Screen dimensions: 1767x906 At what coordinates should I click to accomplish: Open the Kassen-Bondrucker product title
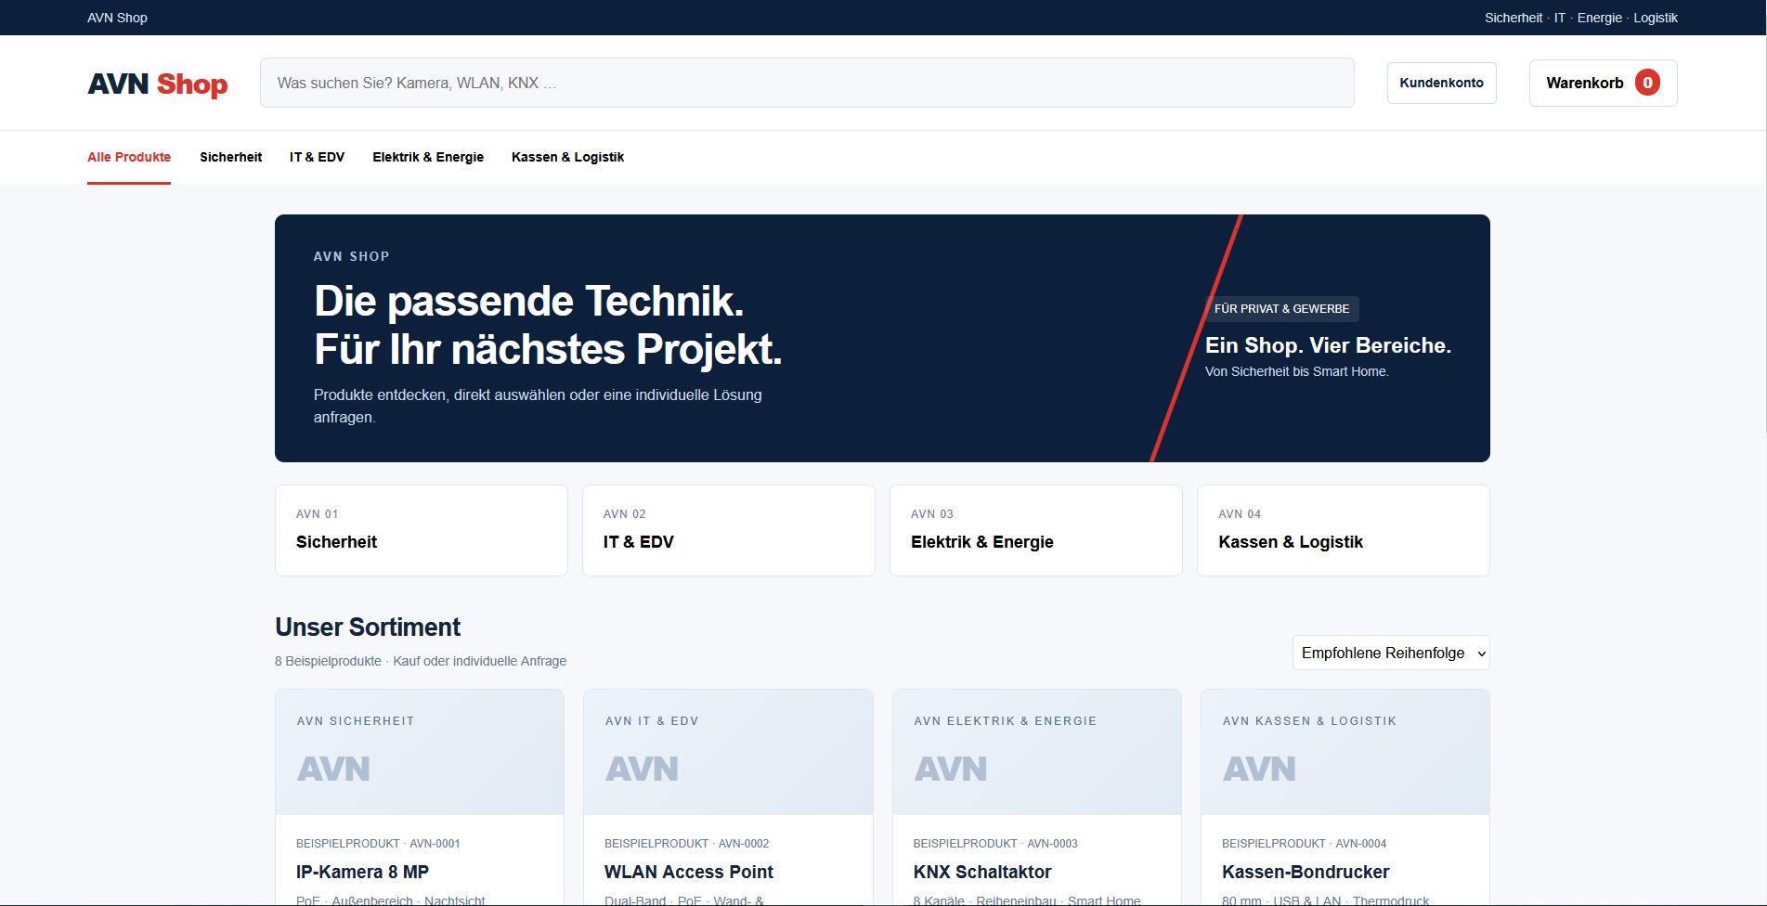pos(1306,872)
